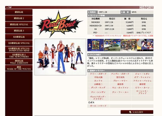The height and width of the screenshot is (116, 162).
Task: Click the テリー・ボガード character link
Action: pos(98,74)
